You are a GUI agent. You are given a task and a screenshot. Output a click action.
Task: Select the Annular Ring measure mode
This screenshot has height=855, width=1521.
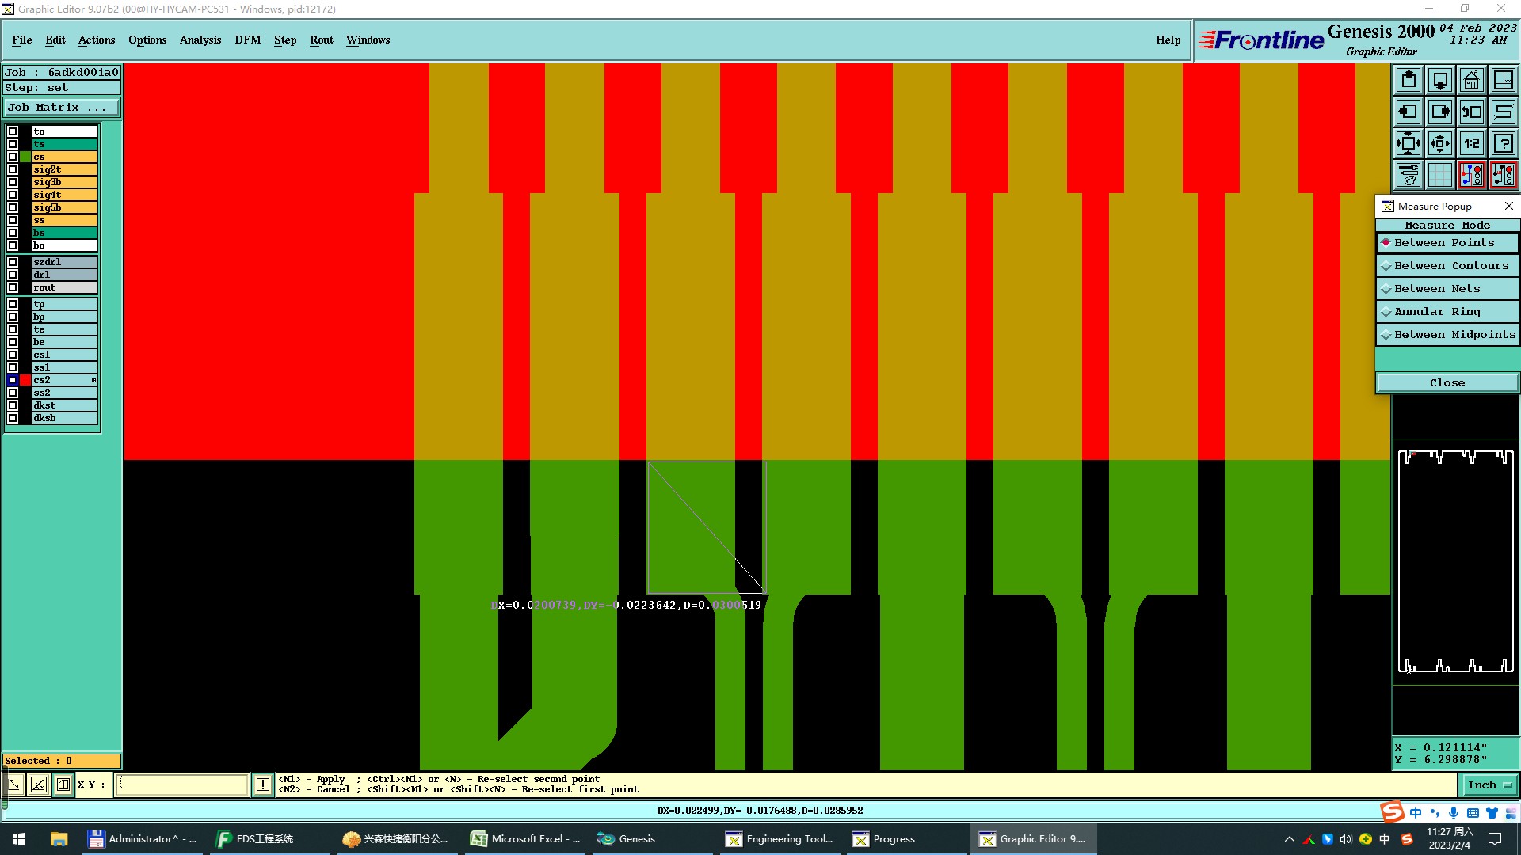[x=1447, y=312]
